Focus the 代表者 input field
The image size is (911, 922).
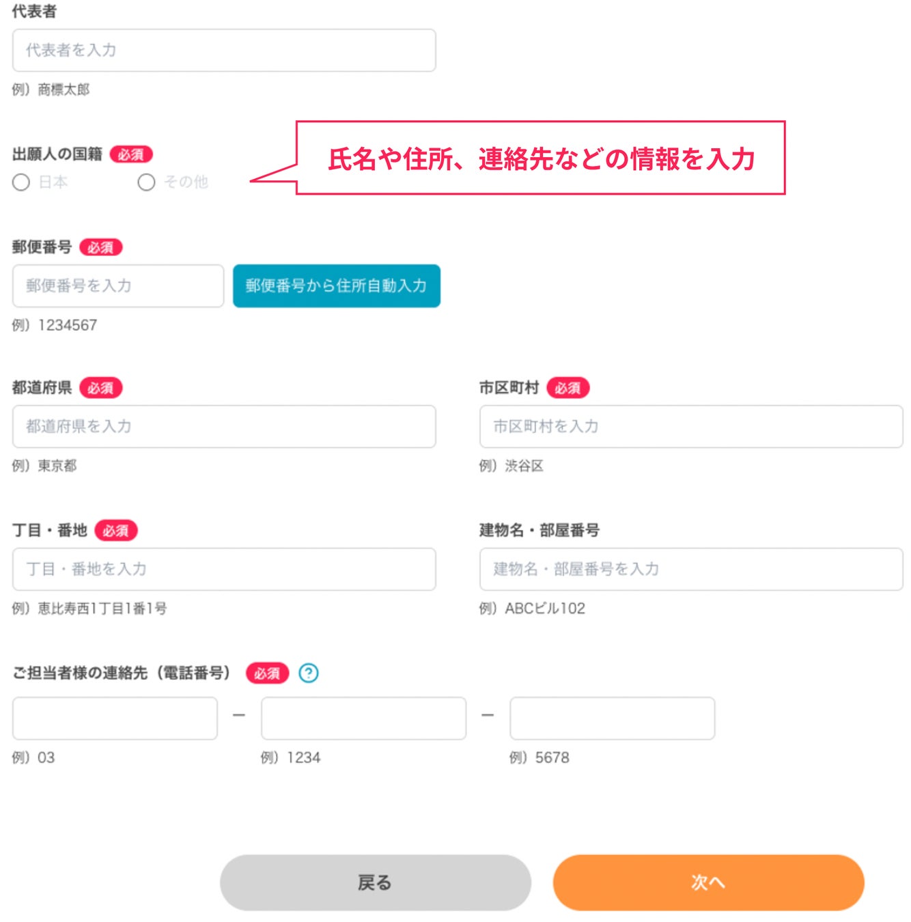click(223, 51)
